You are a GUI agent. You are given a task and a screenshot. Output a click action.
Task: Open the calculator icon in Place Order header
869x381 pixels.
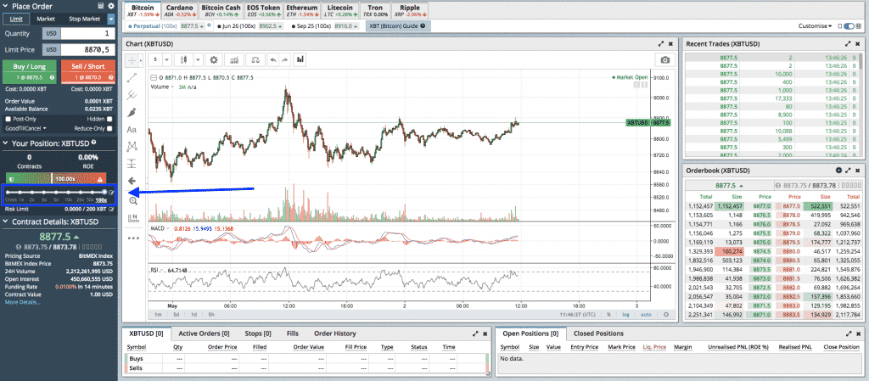point(101,6)
